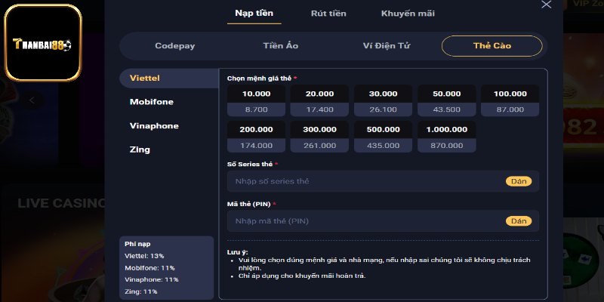The width and height of the screenshot is (604, 302).
Task: Select 10.000 card denomination
Action: [x=256, y=100]
